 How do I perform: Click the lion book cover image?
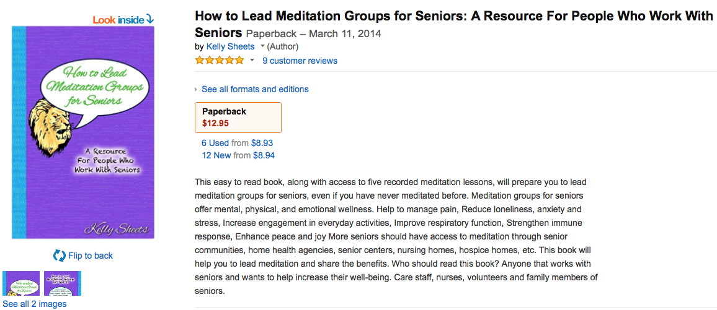(83, 132)
